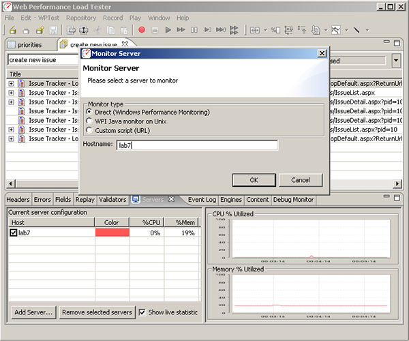Click the single-step replay icon
The height and width of the screenshot is (341, 409).
click(208, 30)
